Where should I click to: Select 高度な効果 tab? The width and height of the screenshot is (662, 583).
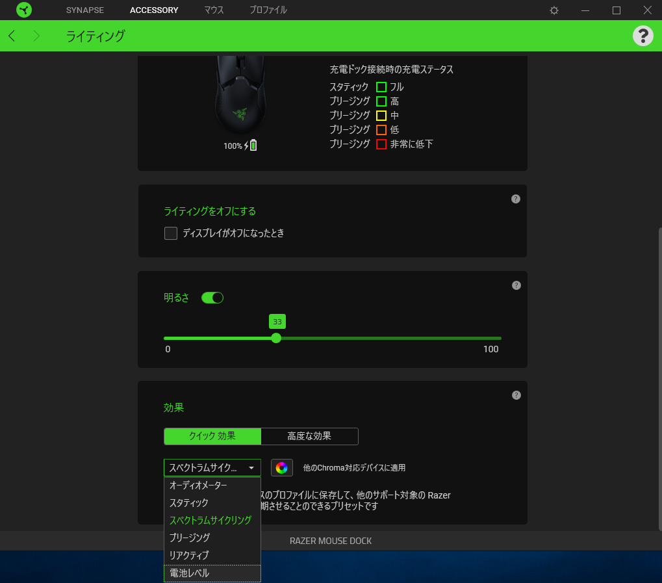(309, 436)
